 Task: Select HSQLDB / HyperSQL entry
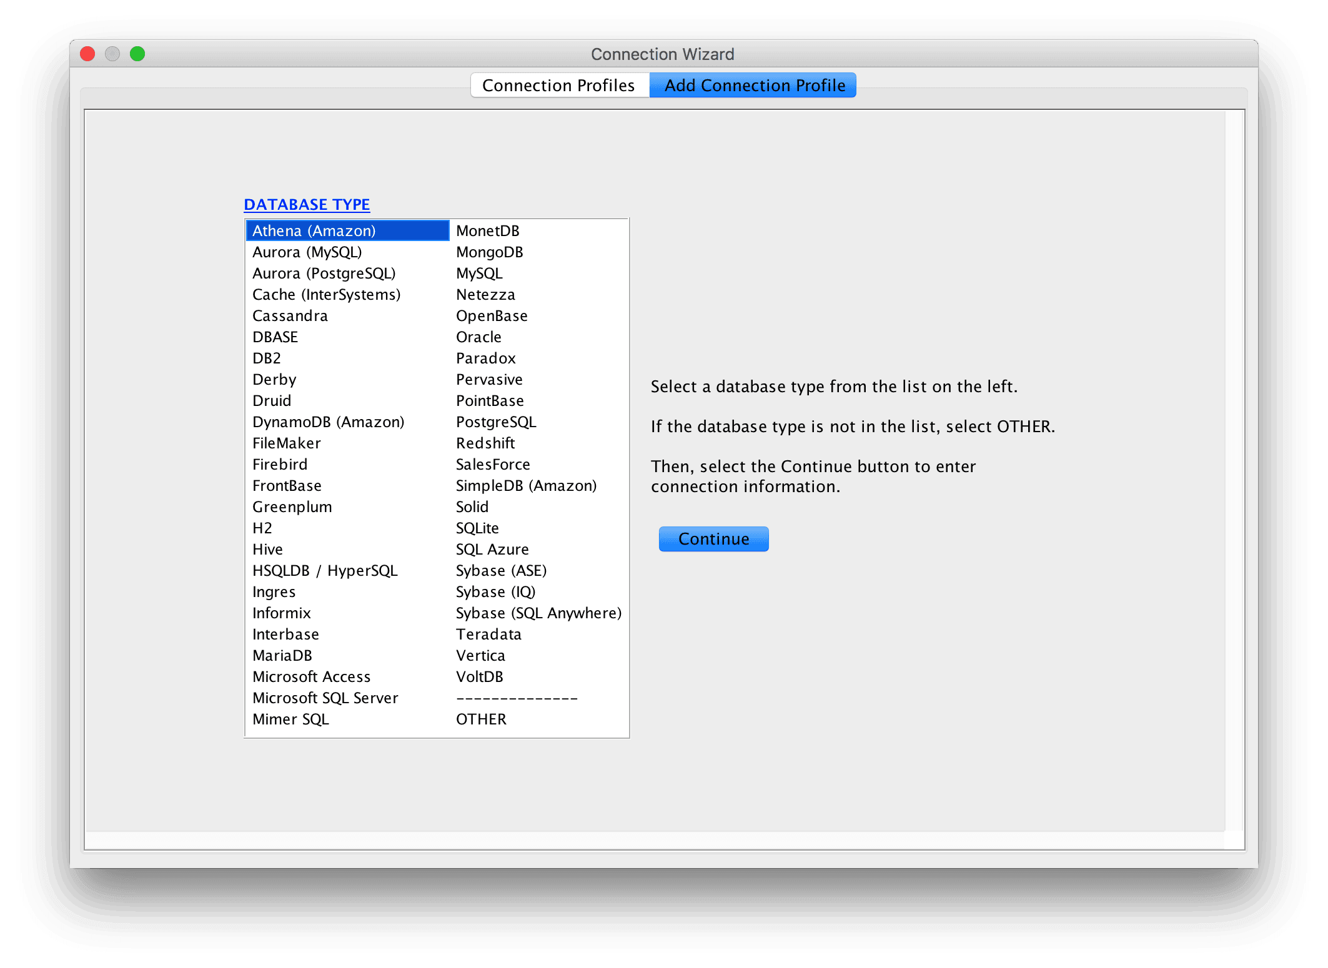pos(348,570)
